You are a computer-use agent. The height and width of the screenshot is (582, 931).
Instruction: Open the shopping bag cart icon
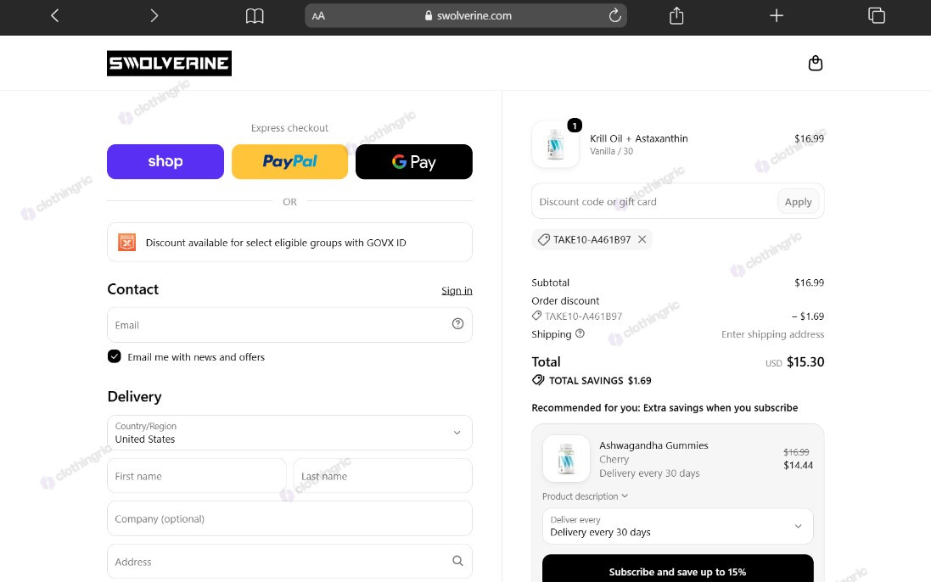816,63
